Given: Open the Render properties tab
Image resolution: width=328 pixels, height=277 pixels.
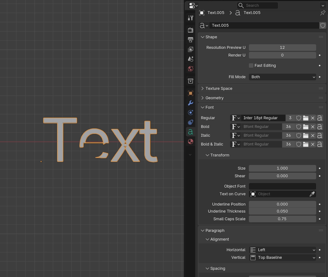Looking at the screenshot, I should pyautogui.click(x=190, y=30).
